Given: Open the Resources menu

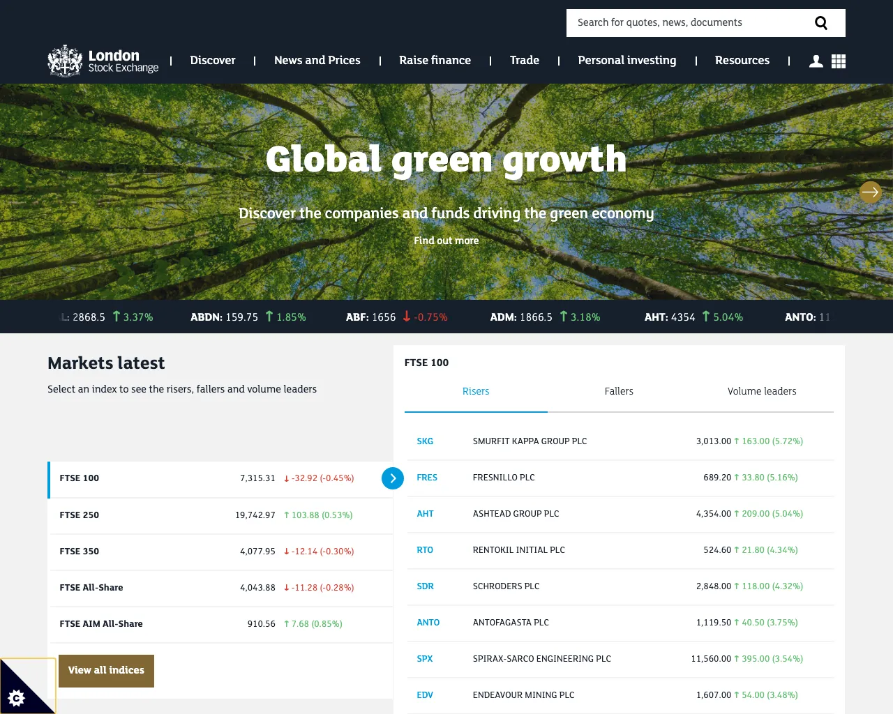Looking at the screenshot, I should (x=742, y=61).
